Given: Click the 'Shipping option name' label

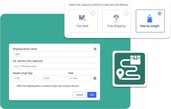Looking at the screenshot, I should (x=25, y=49).
